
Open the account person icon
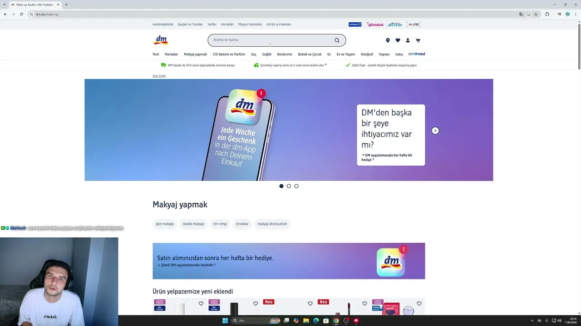(x=408, y=40)
